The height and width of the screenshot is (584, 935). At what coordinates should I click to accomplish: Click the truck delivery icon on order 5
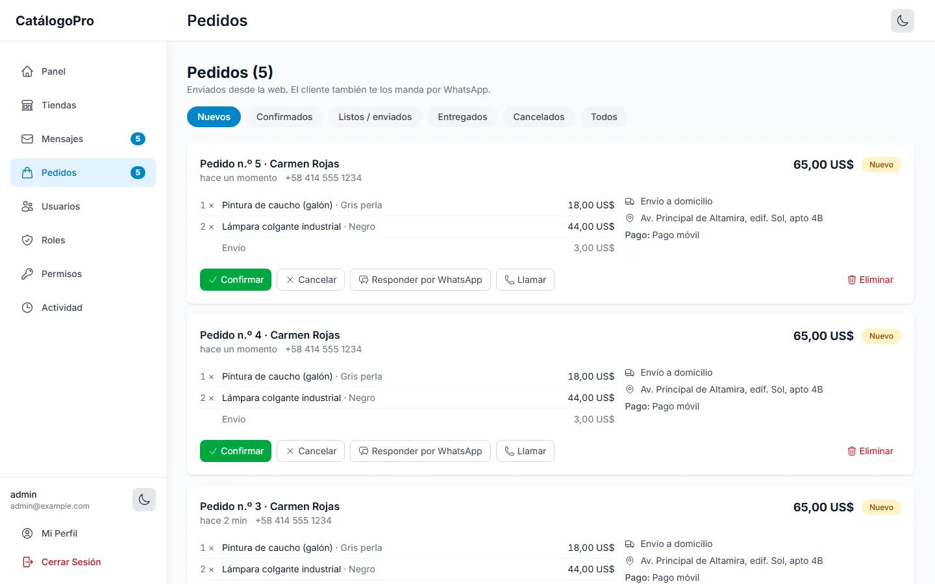point(630,201)
